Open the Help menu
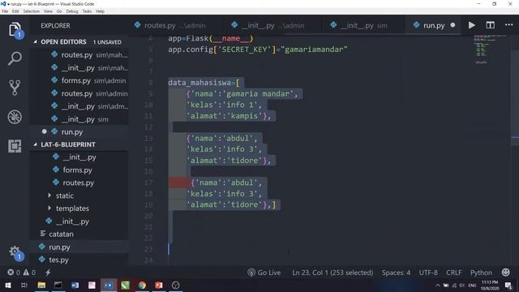Viewport: 519px width, 292px height. 100,11
